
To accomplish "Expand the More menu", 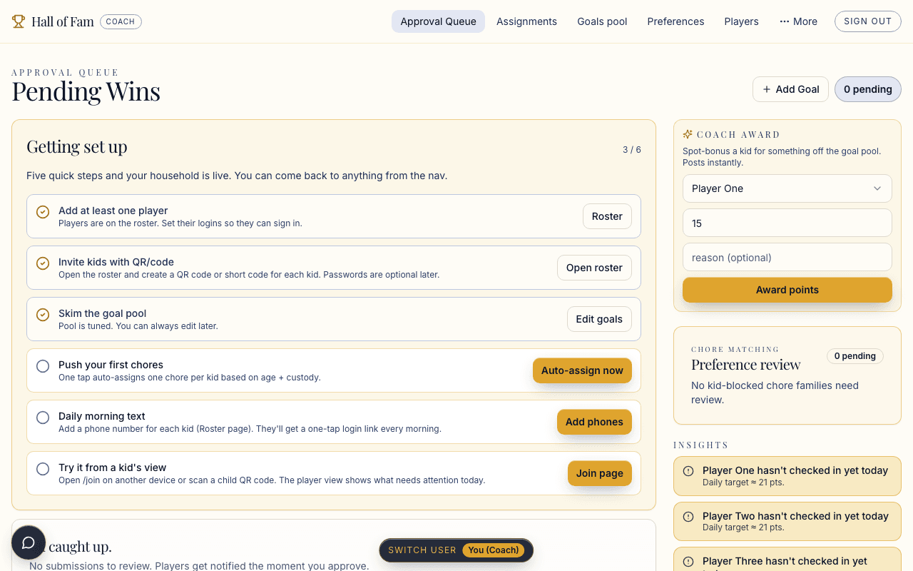I will (799, 21).
